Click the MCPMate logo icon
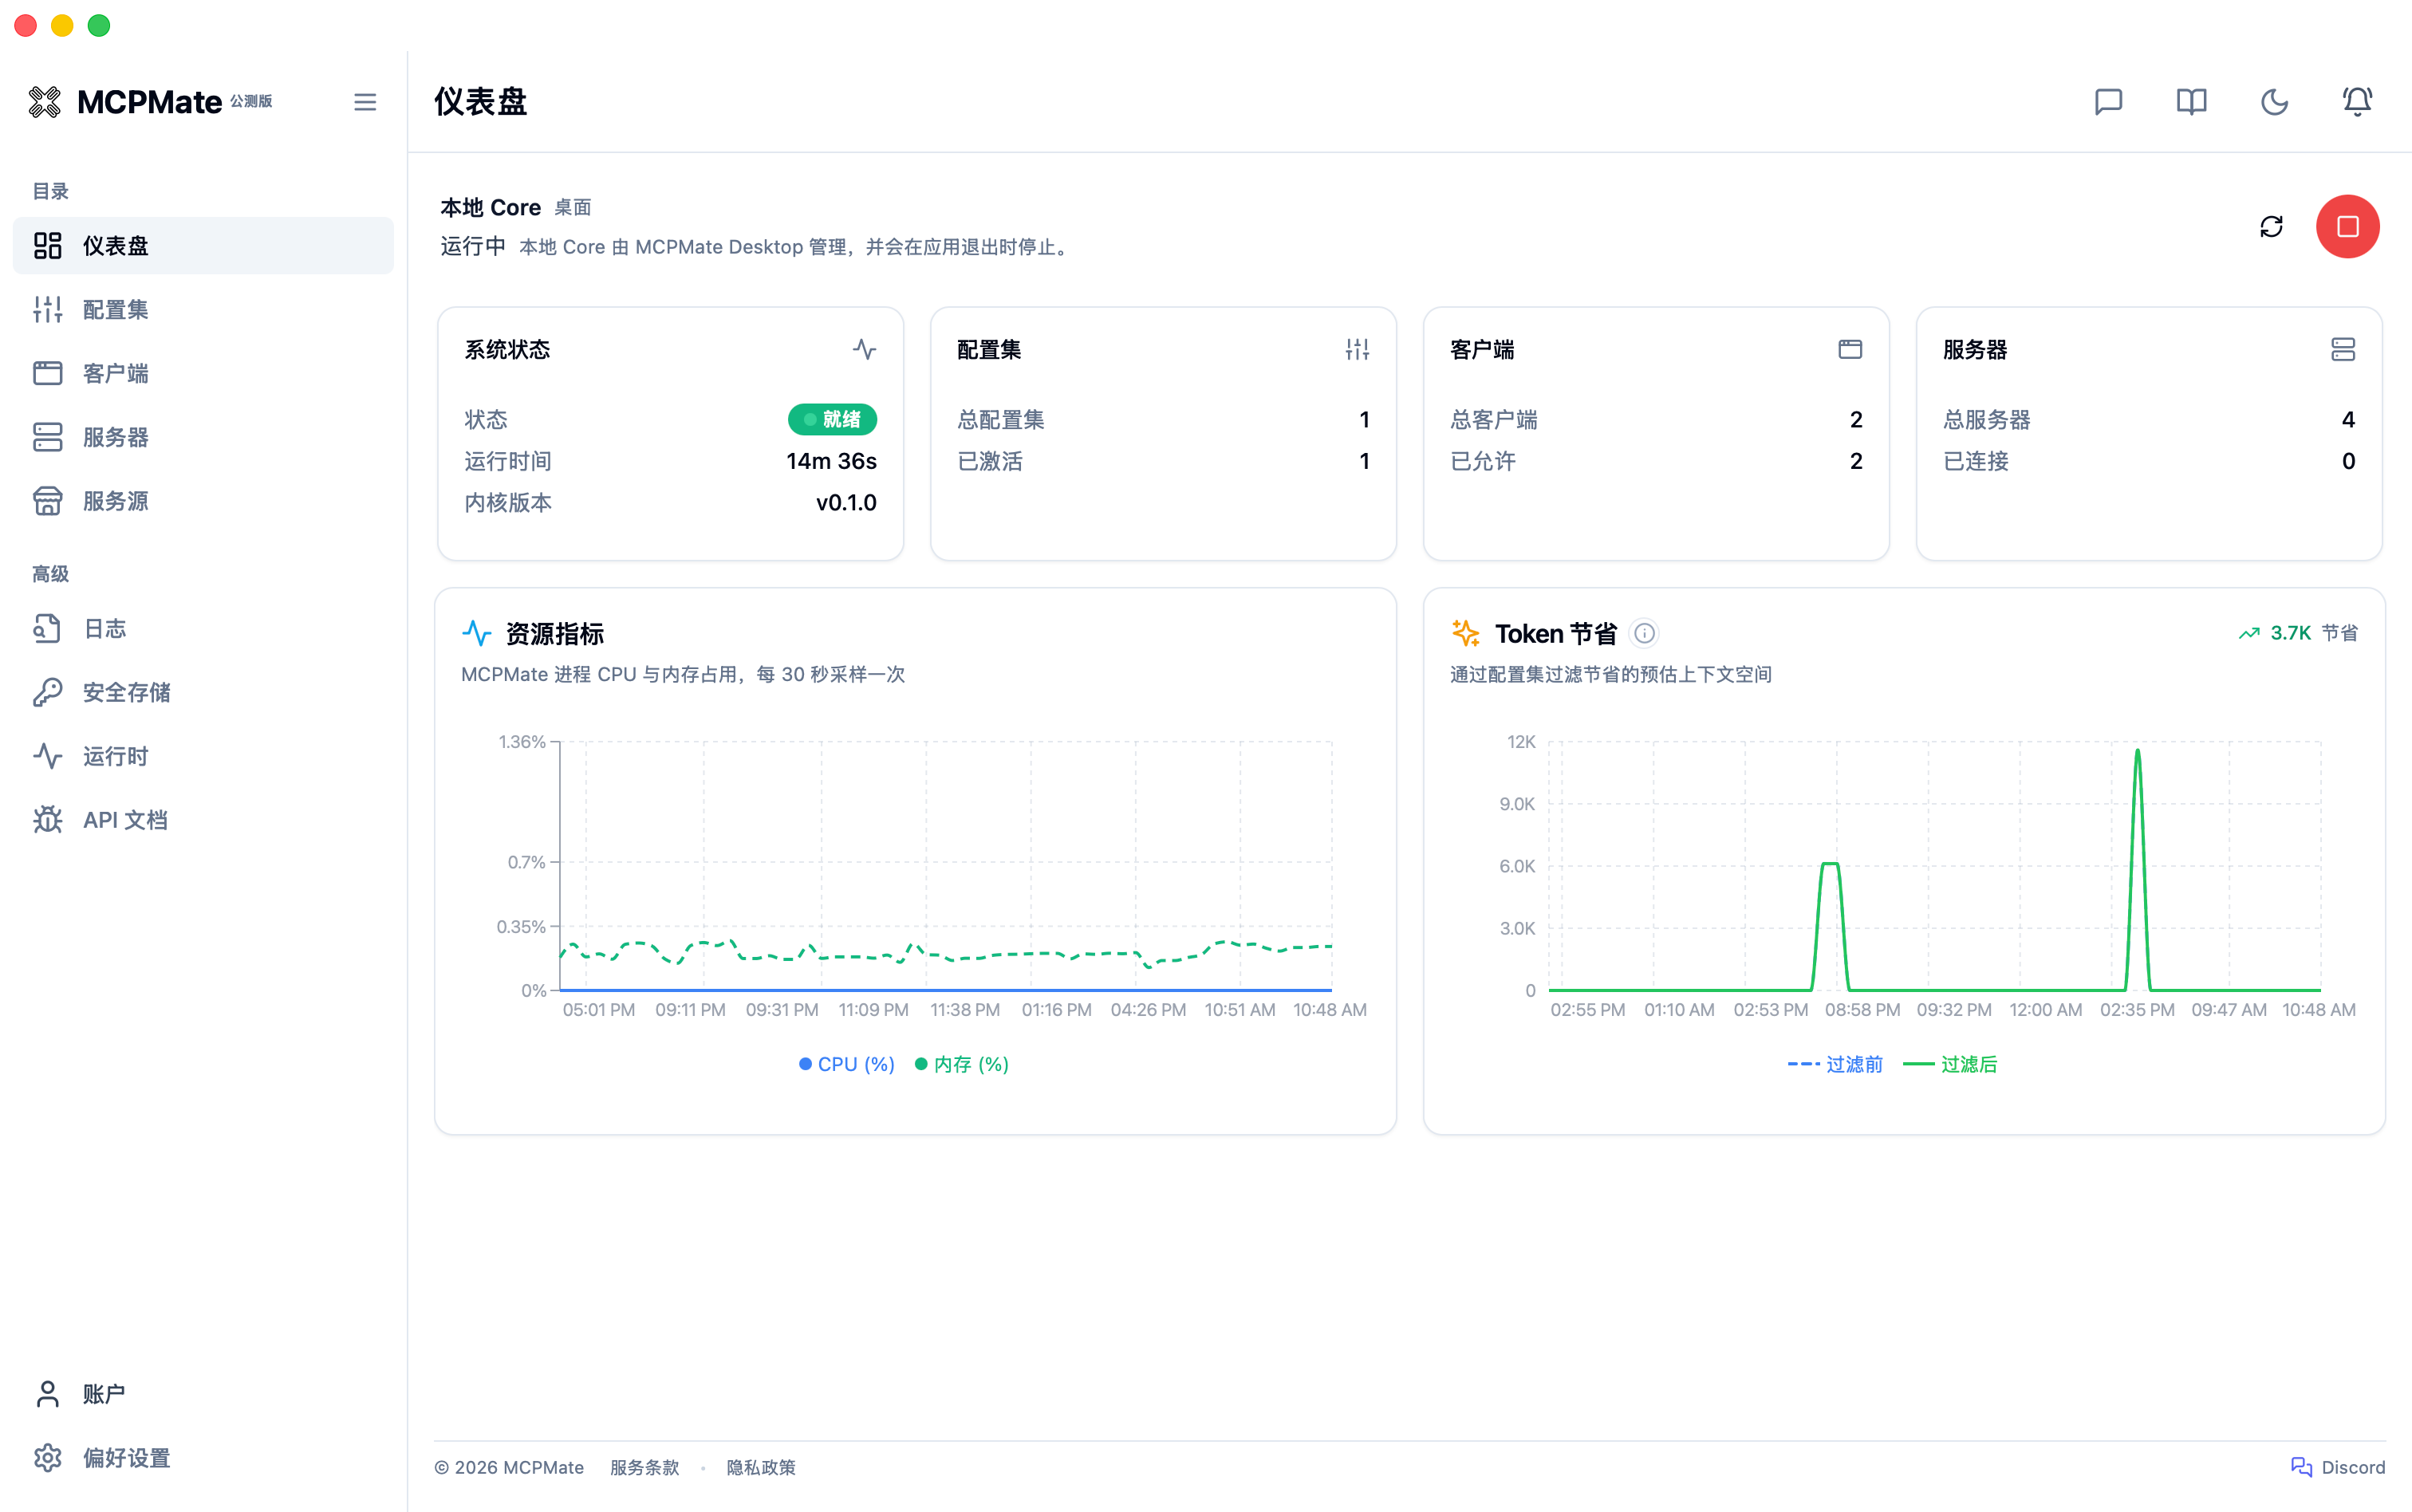 click(x=45, y=102)
